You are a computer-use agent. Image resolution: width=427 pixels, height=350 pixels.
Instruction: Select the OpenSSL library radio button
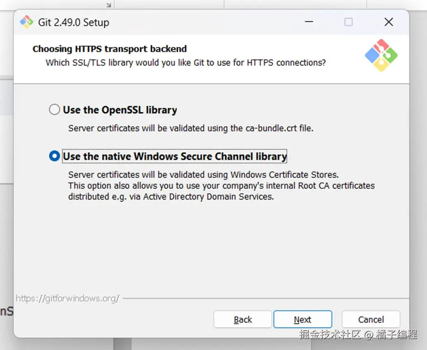[x=54, y=110]
